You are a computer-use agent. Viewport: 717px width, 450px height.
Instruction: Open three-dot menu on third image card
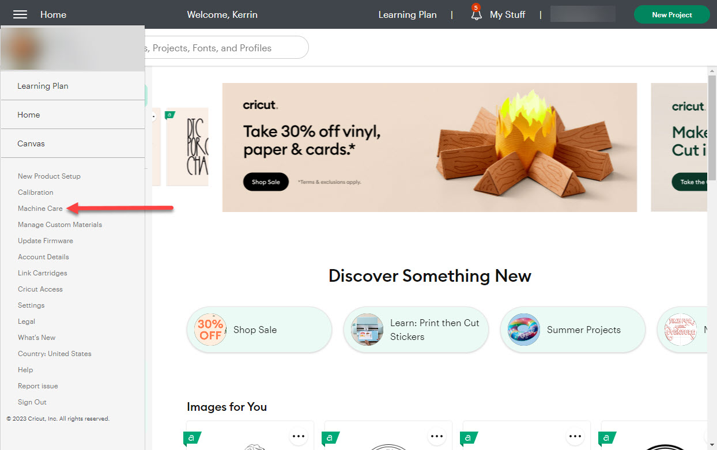[575, 436]
